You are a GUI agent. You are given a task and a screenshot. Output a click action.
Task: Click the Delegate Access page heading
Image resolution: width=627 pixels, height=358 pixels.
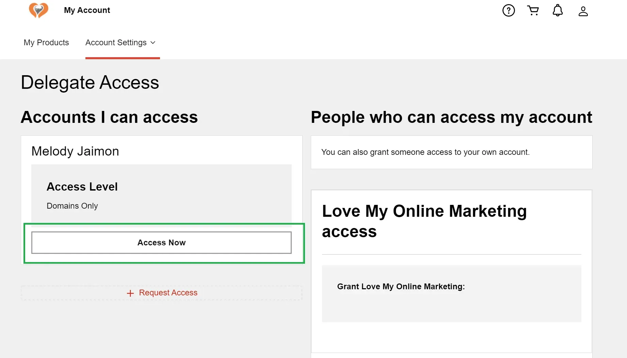[90, 82]
